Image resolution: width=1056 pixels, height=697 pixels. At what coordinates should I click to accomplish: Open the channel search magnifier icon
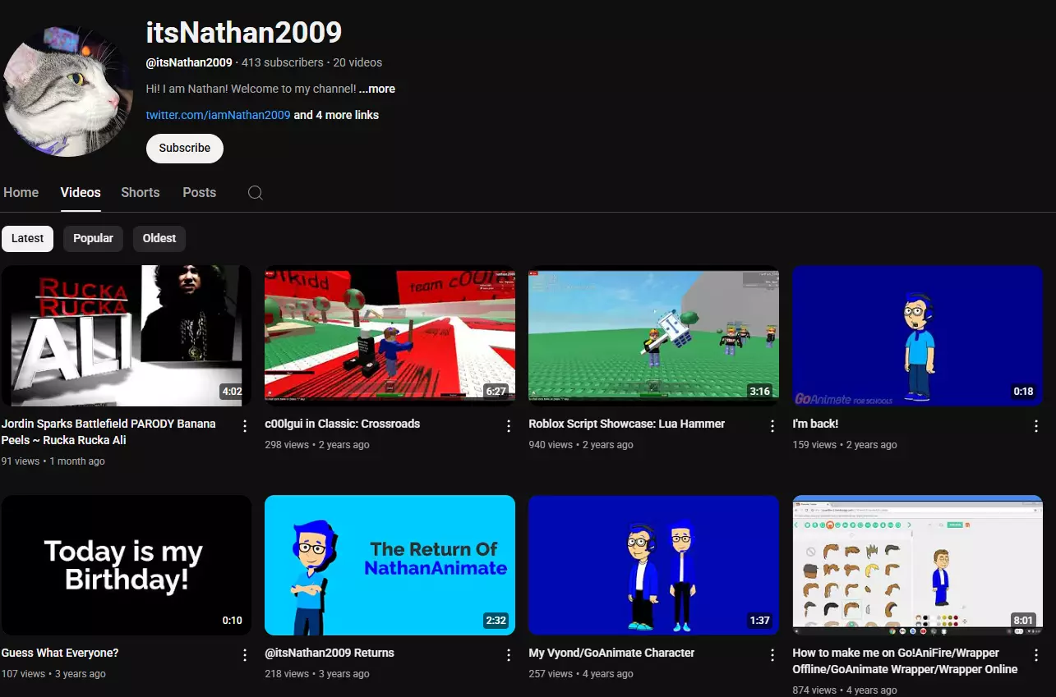click(x=256, y=193)
